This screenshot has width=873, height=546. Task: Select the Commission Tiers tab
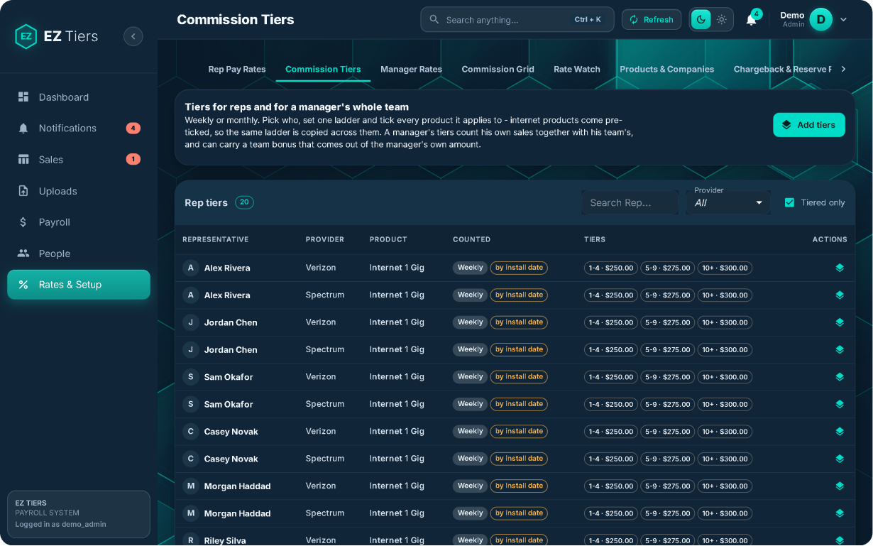[x=323, y=69]
